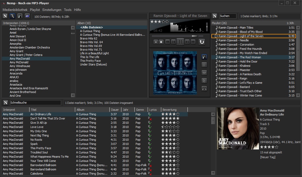Open the Hilfe menu
The height and width of the screenshot is (177, 302).
(78, 10)
